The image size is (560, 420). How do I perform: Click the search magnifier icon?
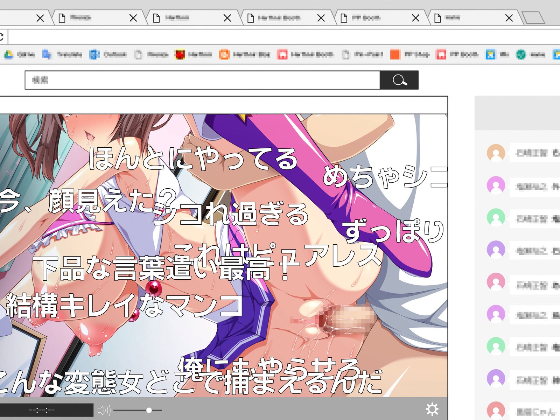pos(399,80)
